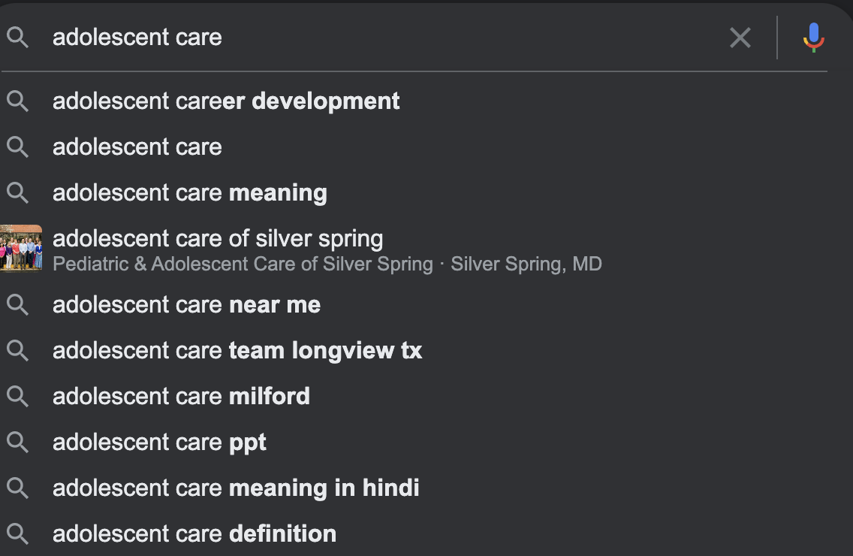Open 'adolescent care of silver spring' suggestion
This screenshot has width=853, height=556.
(x=218, y=239)
